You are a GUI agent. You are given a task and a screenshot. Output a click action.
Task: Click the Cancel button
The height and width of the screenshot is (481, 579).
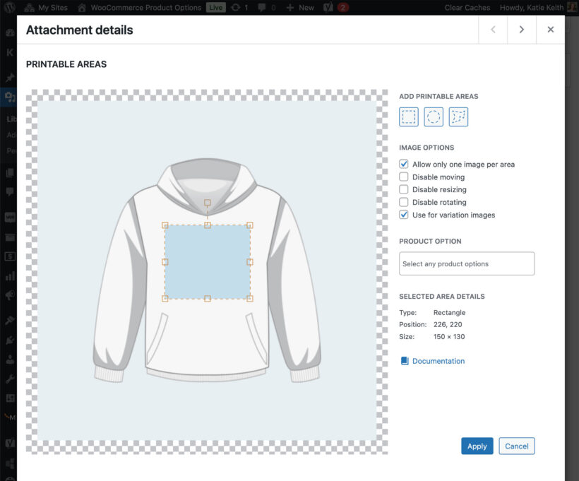coord(516,446)
